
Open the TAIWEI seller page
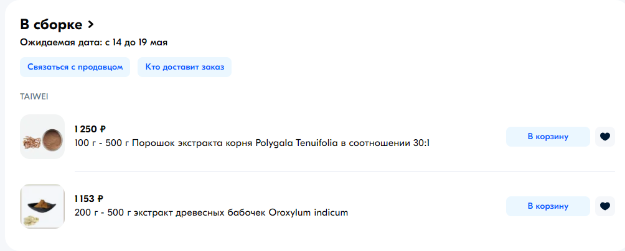click(34, 97)
